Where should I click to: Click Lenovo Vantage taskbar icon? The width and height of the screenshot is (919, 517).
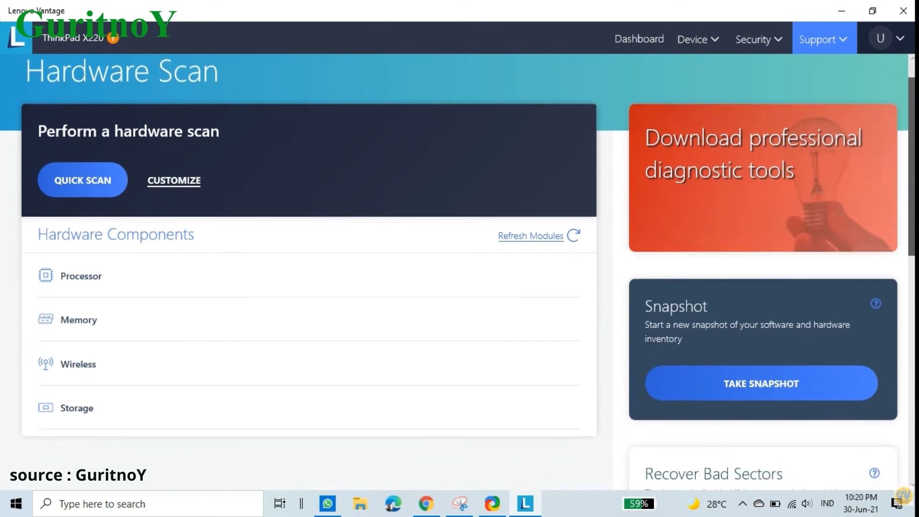(525, 504)
